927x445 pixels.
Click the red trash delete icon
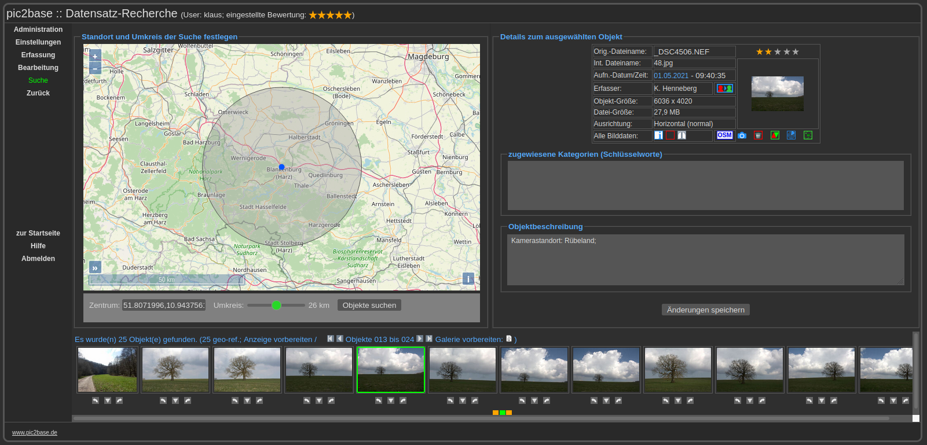(x=758, y=135)
